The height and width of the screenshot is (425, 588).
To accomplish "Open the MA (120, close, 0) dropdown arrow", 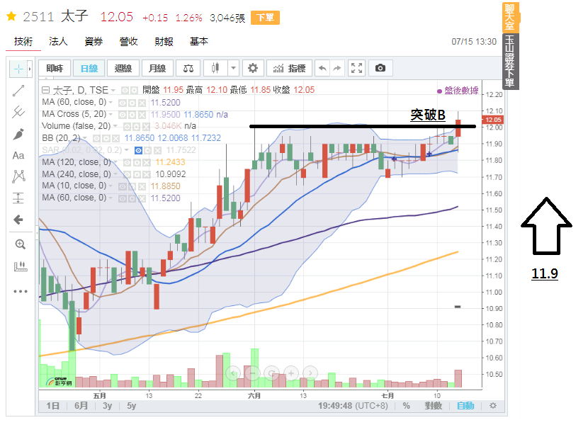I will pos(115,162).
